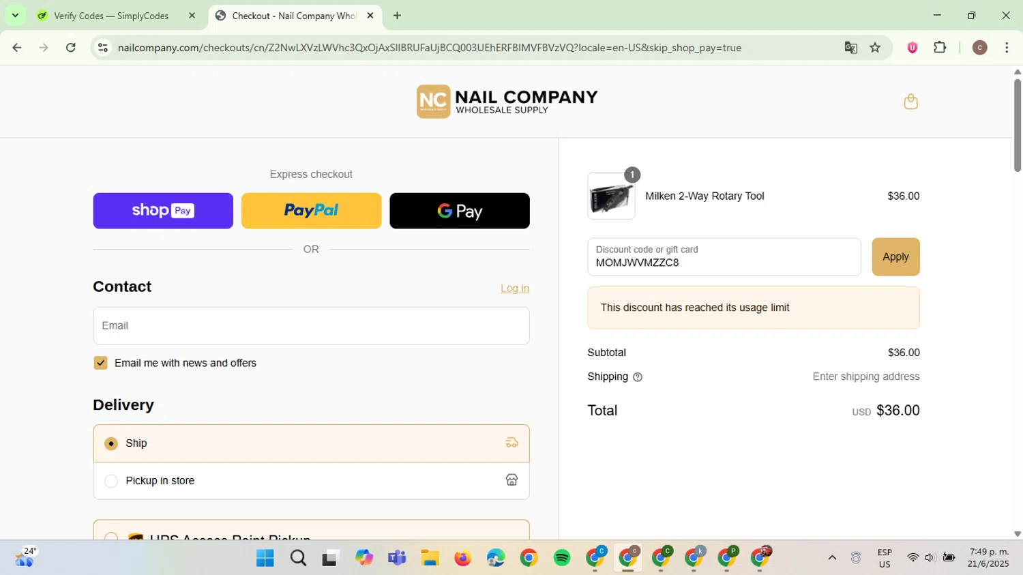This screenshot has width=1023, height=575.
Task: Click the Ship truck icon
Action: 512,443
